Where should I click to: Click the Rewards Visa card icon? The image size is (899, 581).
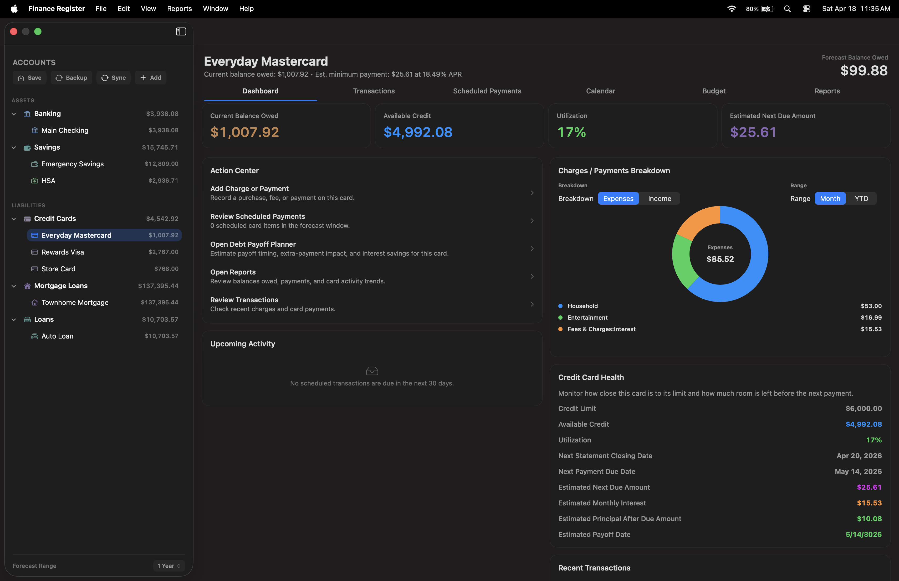(35, 252)
